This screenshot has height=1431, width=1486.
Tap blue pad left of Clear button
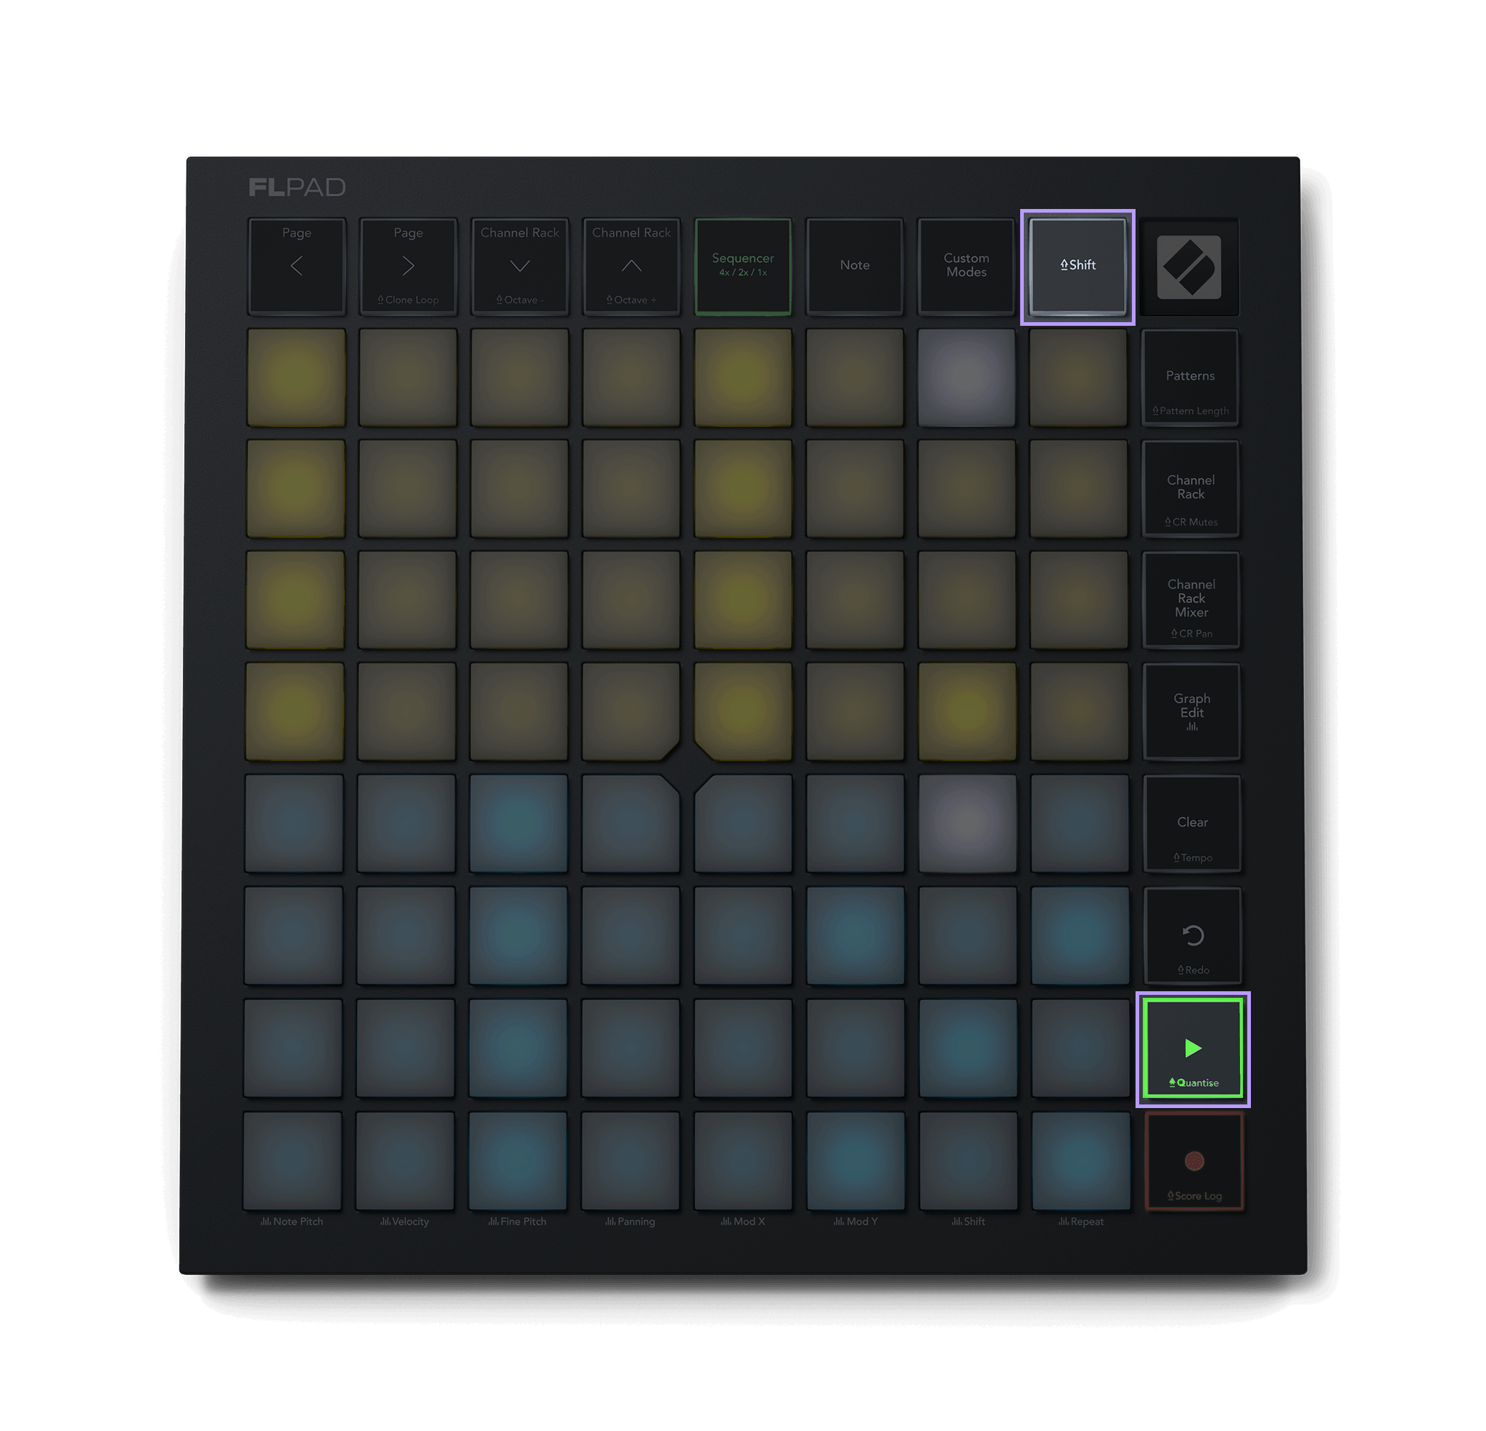(1080, 824)
